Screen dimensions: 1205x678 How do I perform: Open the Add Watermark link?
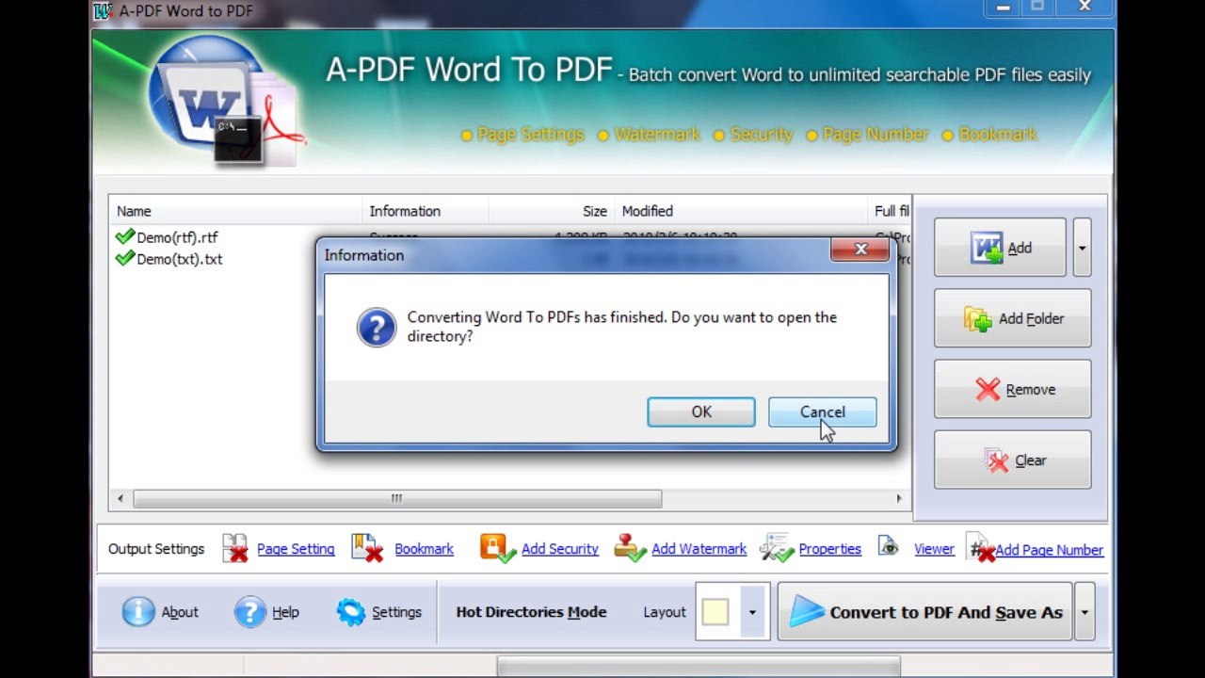(699, 549)
